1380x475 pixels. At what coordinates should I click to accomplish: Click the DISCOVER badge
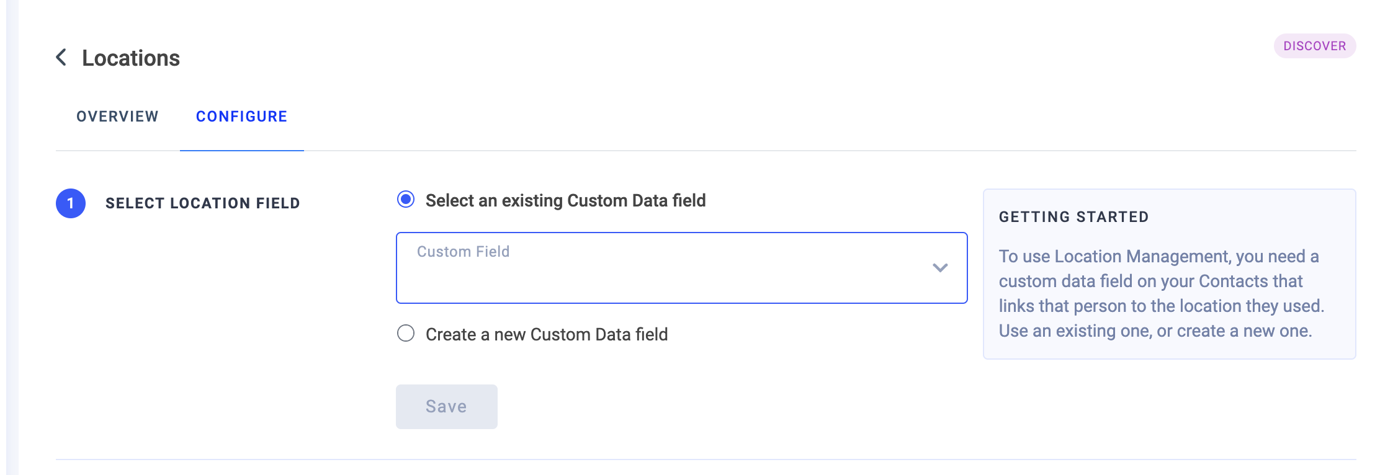[x=1314, y=46]
